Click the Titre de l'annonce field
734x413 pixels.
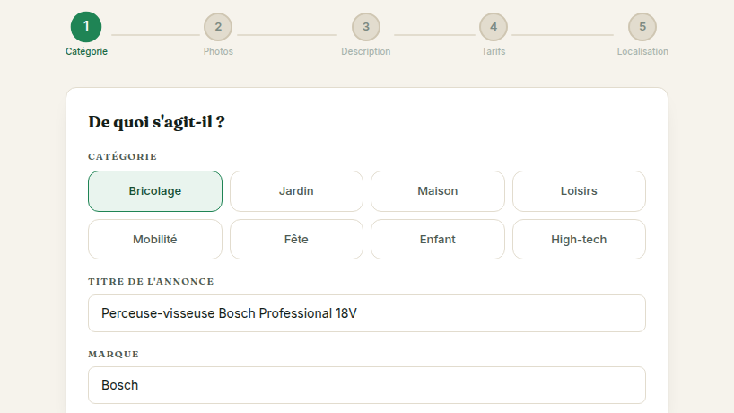367,313
